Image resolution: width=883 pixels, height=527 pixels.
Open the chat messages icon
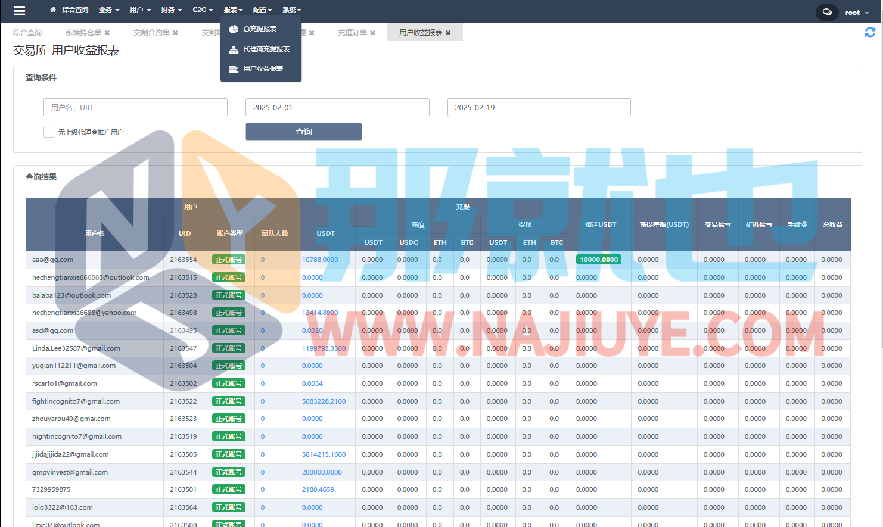[826, 12]
